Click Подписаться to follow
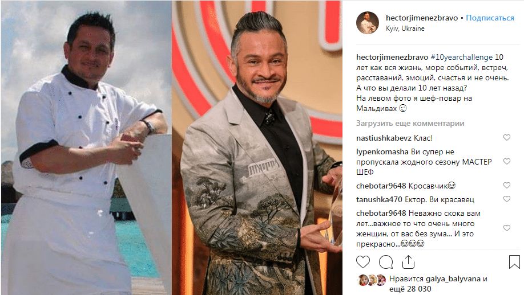 [x=490, y=18]
